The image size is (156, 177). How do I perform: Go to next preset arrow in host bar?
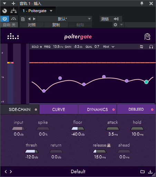click(34, 19)
